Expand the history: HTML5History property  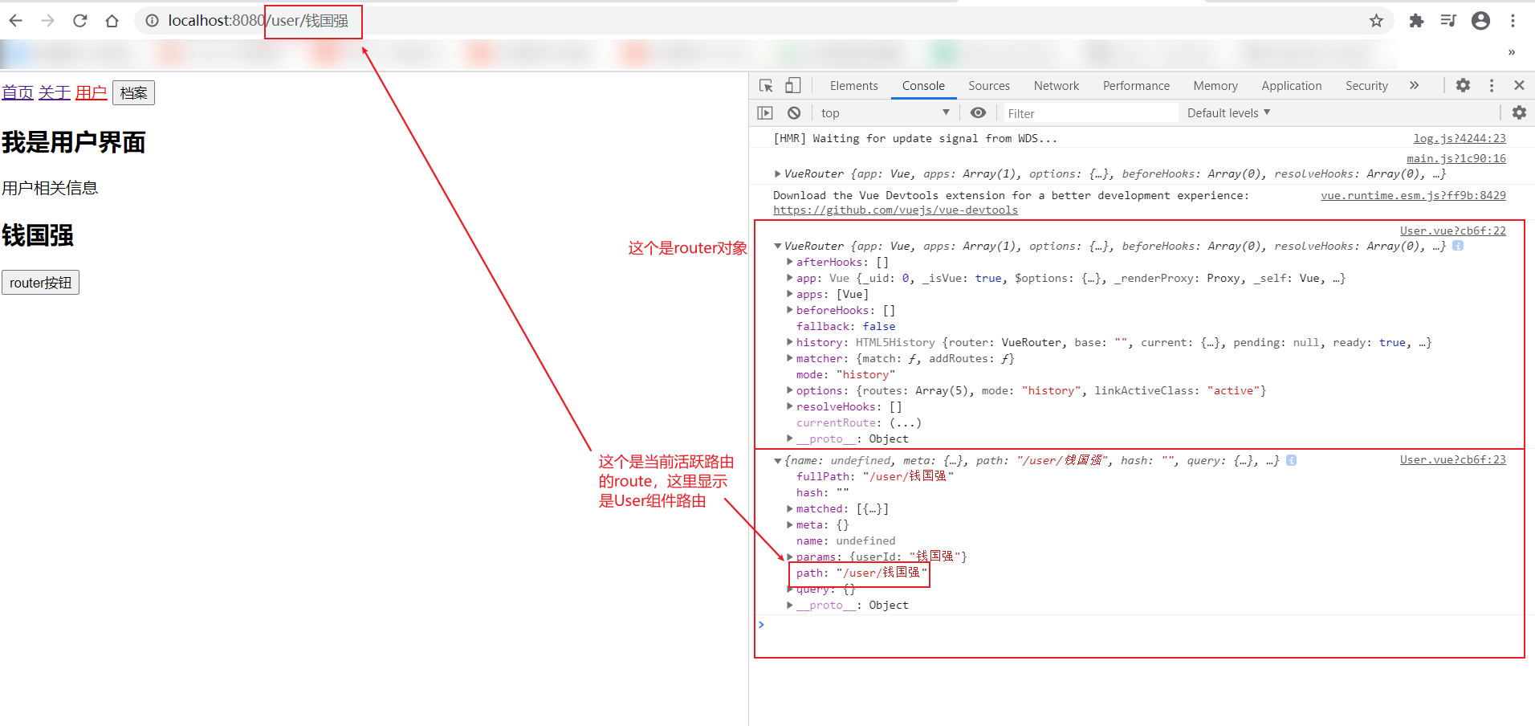pos(790,342)
